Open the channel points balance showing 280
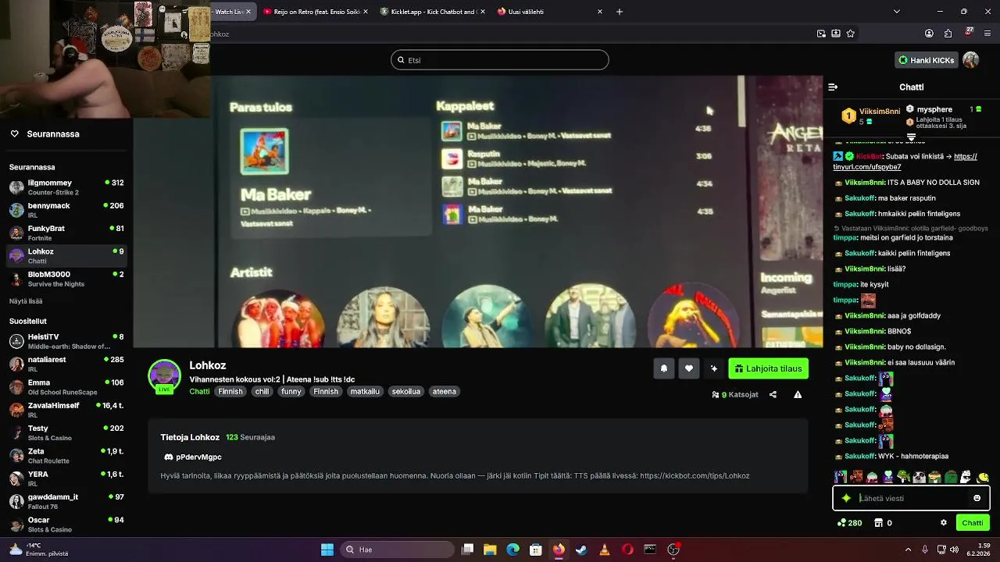1000x562 pixels. 850,523
